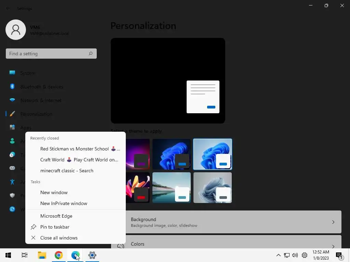Show hidden system tray icons
Screen dimensions: 350x262
278,255
